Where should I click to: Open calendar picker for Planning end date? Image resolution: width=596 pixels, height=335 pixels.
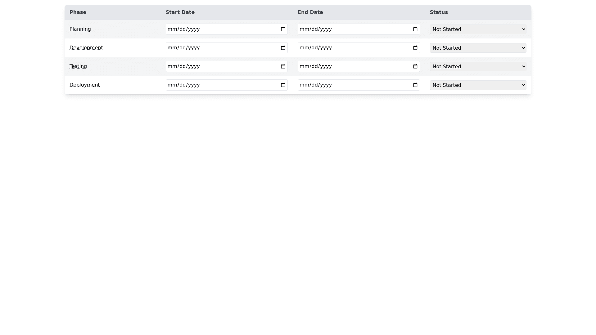tap(415, 29)
